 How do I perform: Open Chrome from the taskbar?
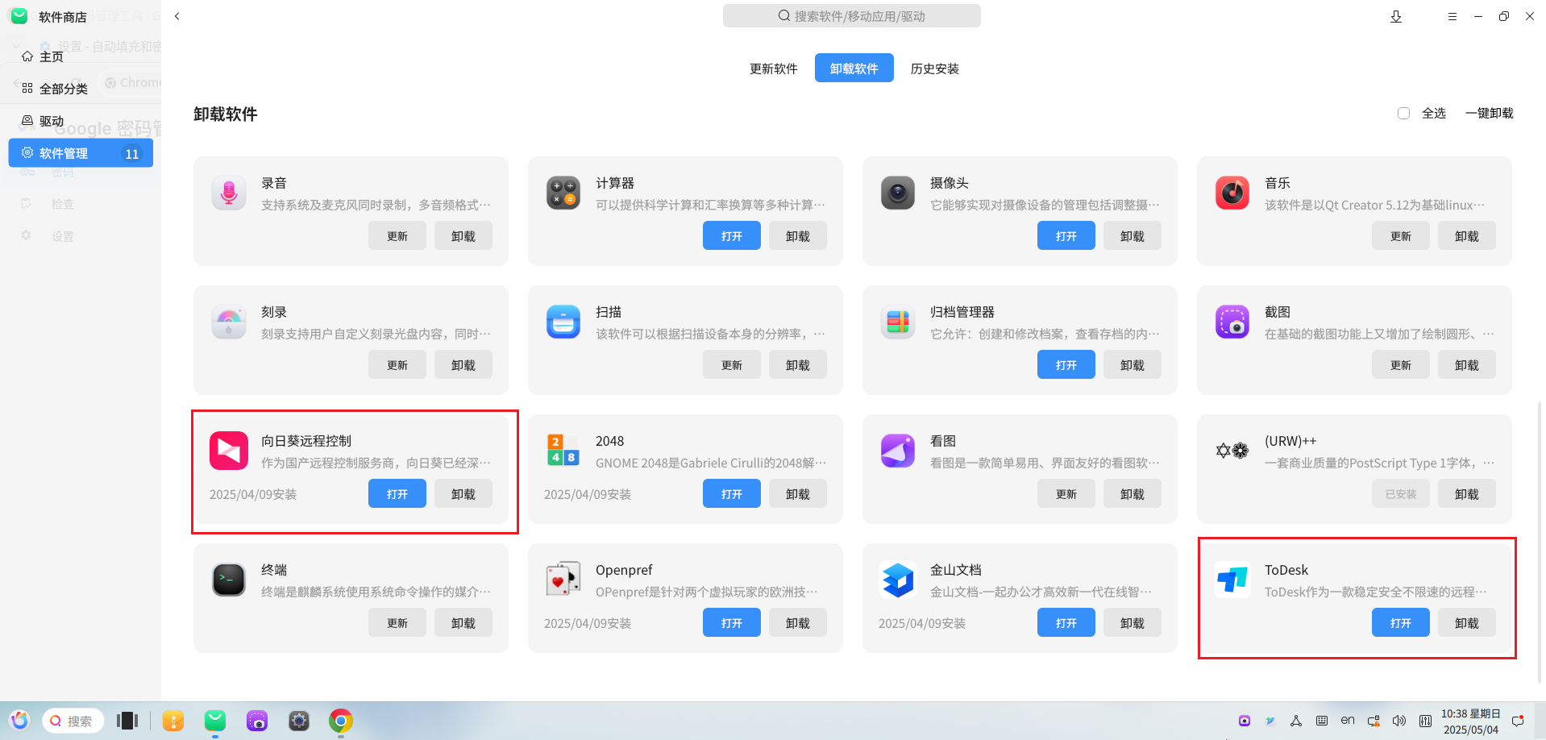click(x=341, y=721)
